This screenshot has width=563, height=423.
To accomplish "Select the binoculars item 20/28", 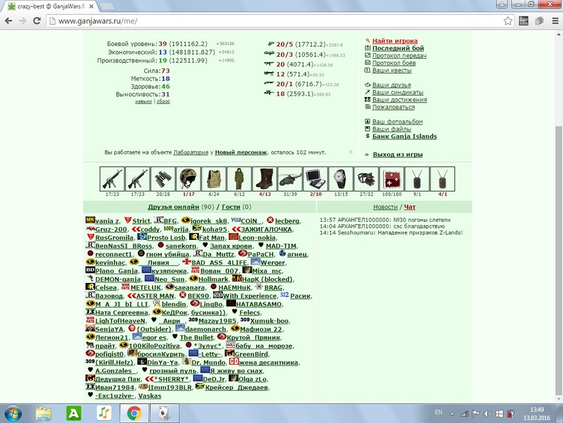I will tap(163, 179).
